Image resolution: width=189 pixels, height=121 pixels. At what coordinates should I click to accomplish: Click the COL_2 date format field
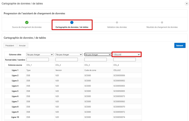pyautogui.click(x=69, y=60)
